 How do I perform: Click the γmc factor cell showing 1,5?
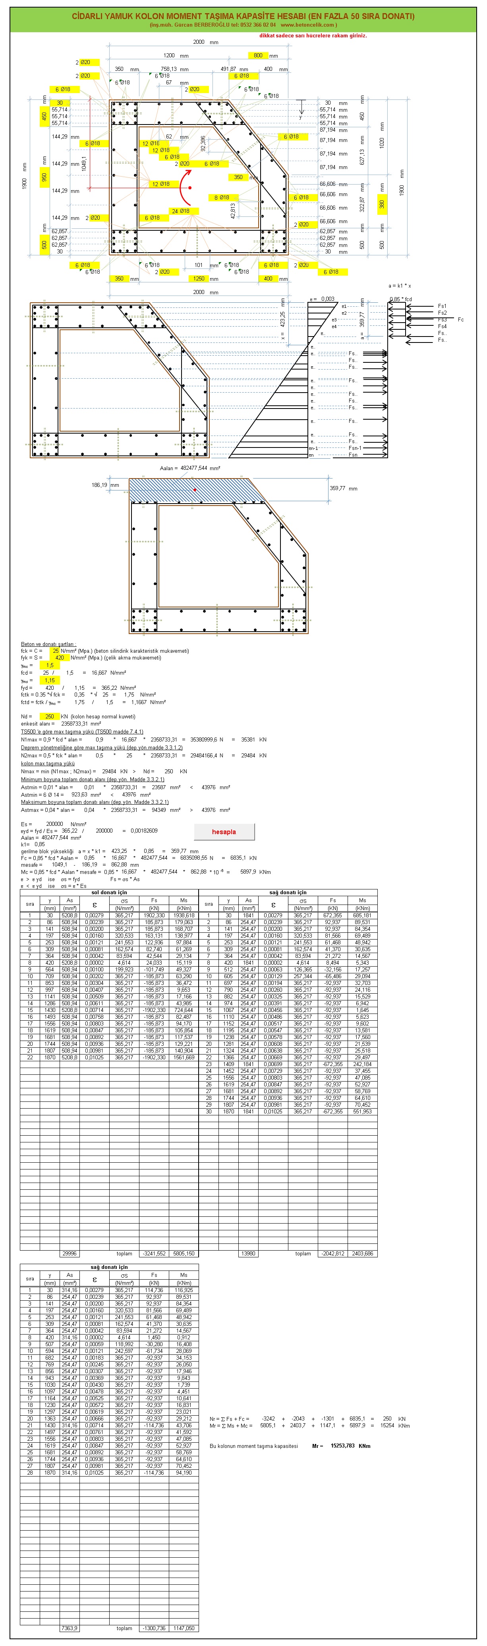50,665
